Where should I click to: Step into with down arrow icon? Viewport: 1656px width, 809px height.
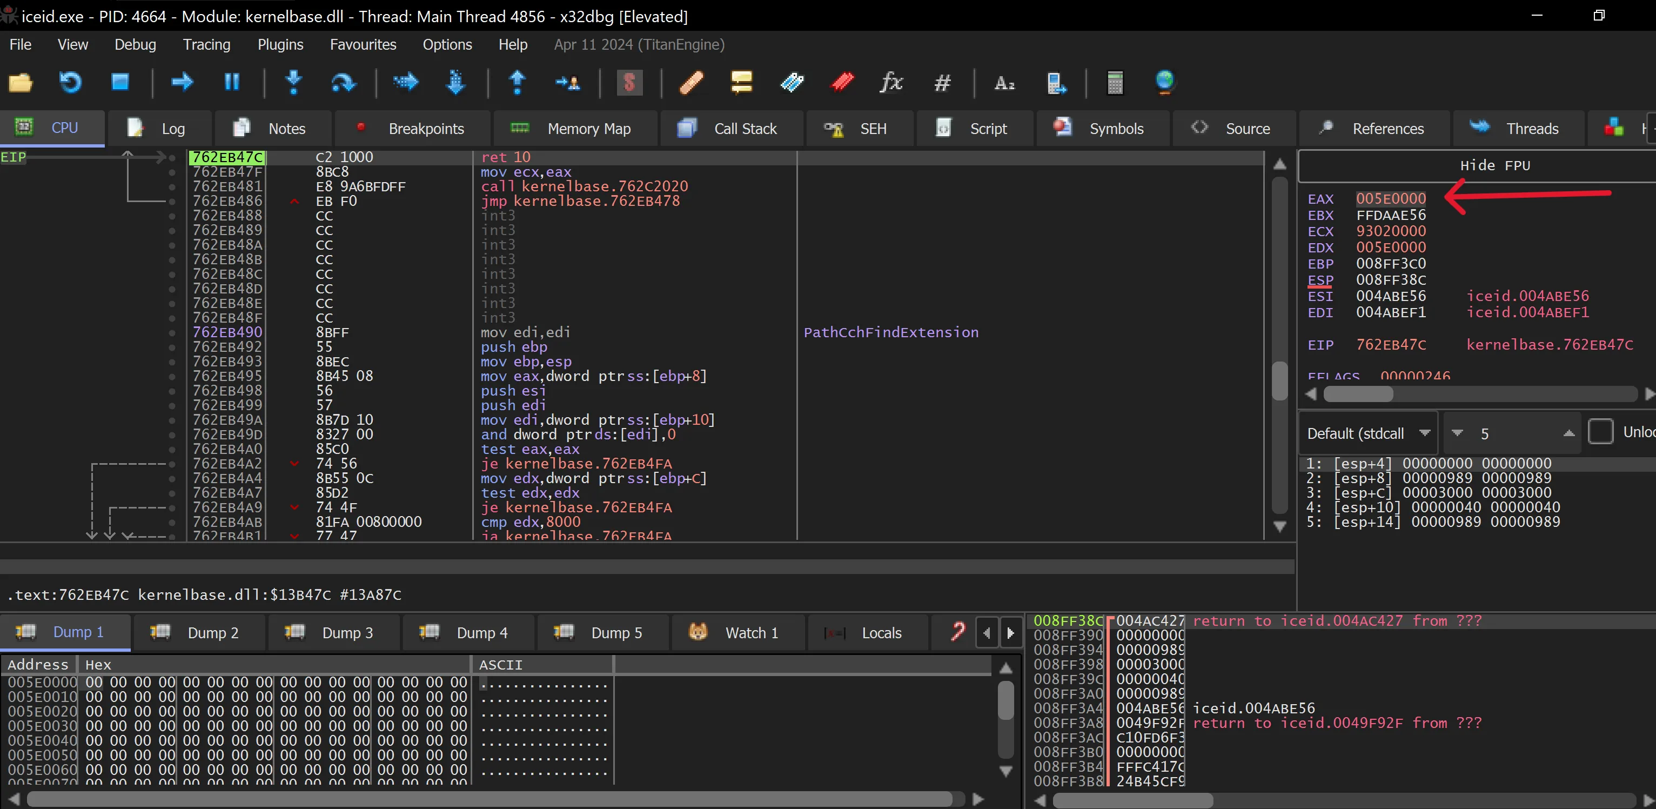coord(294,82)
